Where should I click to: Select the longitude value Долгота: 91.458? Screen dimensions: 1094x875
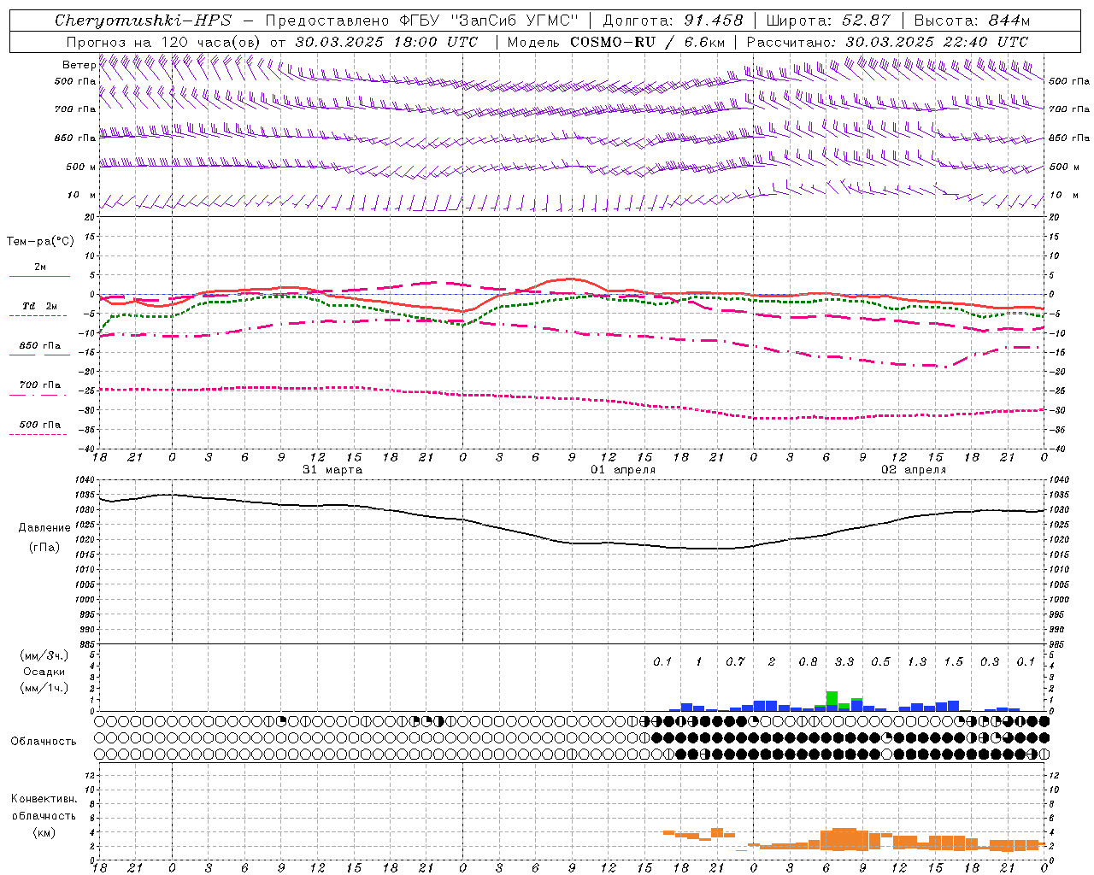[673, 21]
